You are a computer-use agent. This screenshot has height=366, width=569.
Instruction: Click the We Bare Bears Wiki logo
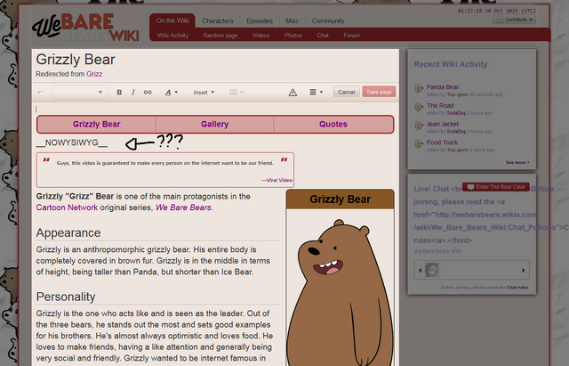click(x=85, y=28)
